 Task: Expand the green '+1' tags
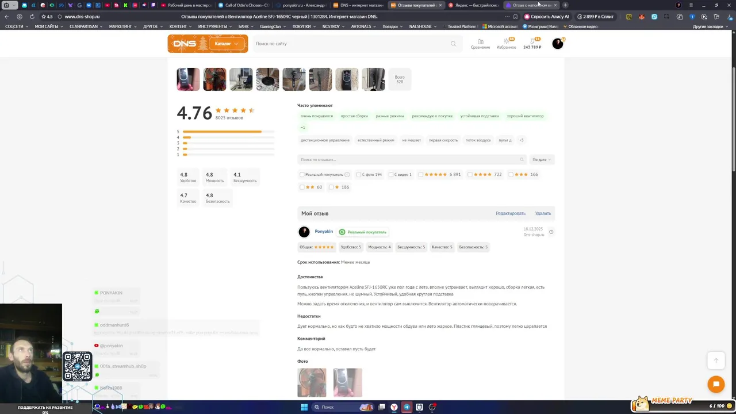pyautogui.click(x=303, y=127)
